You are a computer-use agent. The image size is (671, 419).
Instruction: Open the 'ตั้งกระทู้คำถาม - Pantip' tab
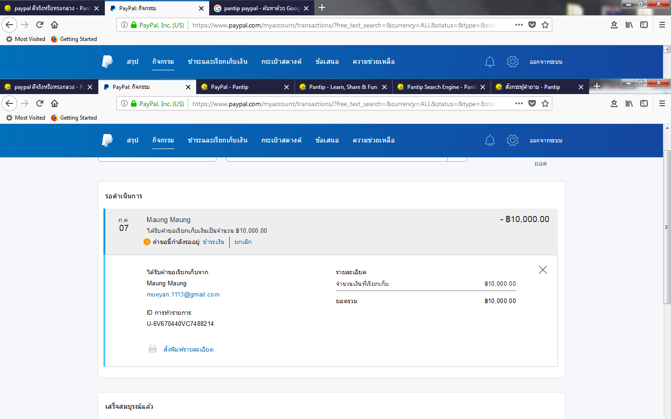pos(540,87)
